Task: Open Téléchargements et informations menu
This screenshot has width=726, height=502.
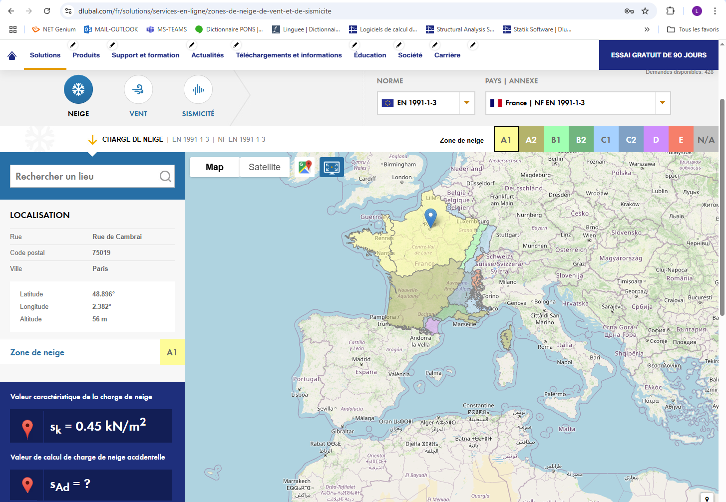Action: (x=289, y=55)
